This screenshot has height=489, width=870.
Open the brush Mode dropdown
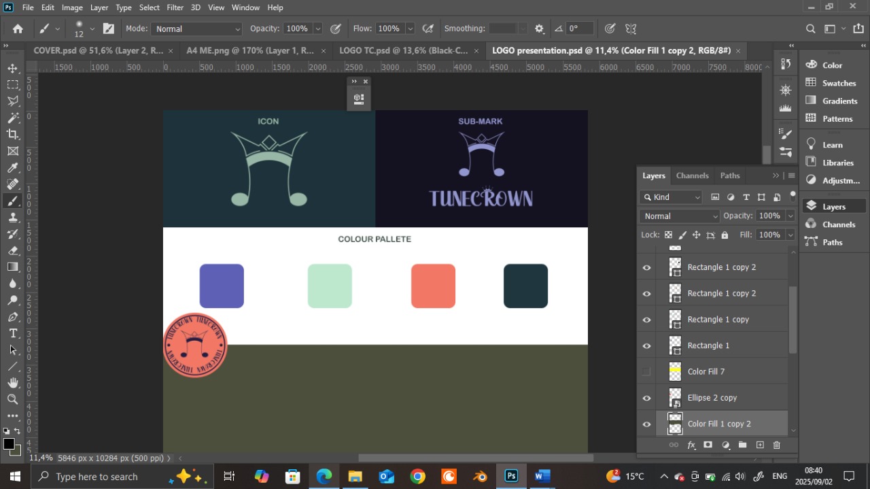(196, 29)
